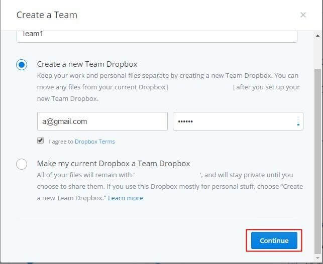This screenshot has width=323, height=264.
Task: Click the Create a Team dialog title
Action: tap(47, 15)
